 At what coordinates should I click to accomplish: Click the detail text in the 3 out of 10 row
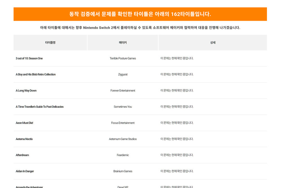coord(177,58)
